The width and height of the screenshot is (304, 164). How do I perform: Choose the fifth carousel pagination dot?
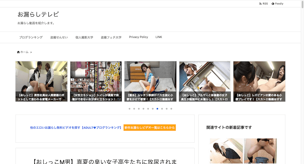[148, 109]
